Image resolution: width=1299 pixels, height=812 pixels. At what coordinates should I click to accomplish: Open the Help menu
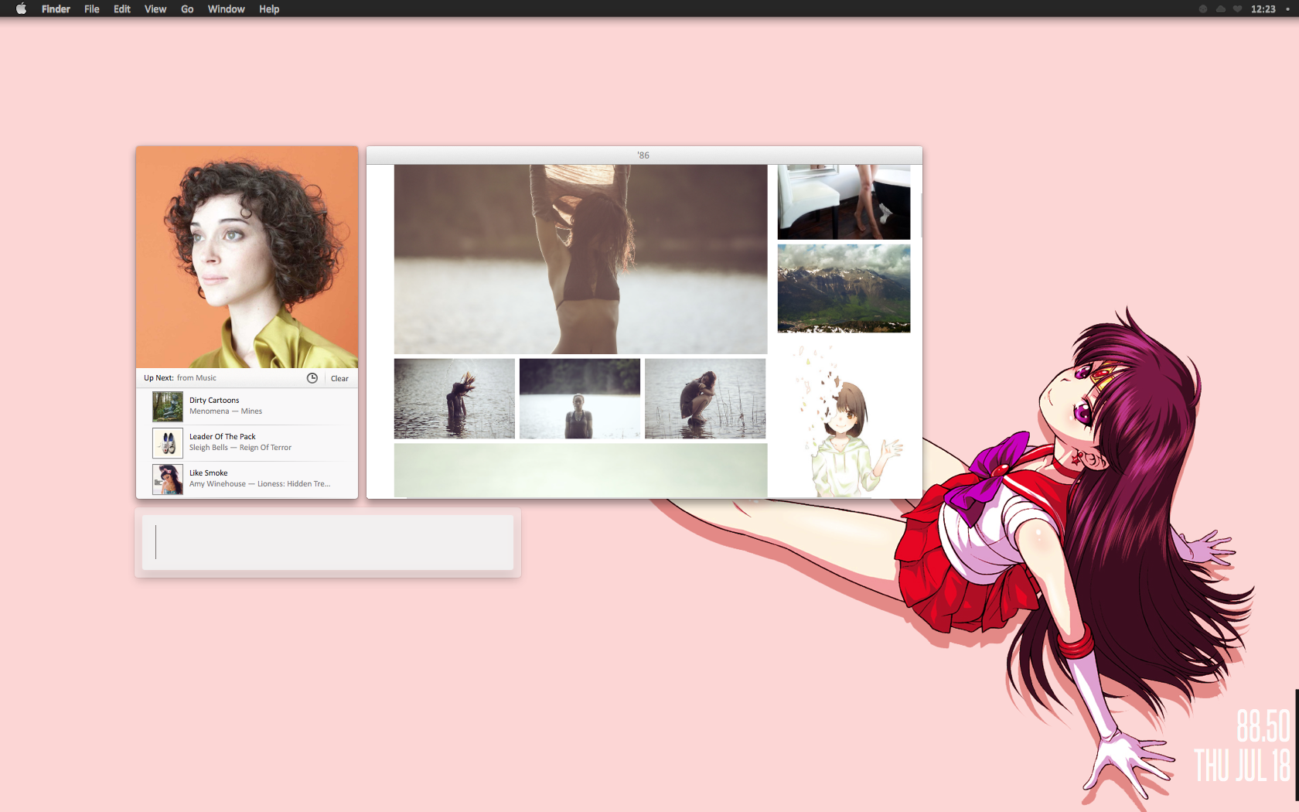pyautogui.click(x=269, y=9)
